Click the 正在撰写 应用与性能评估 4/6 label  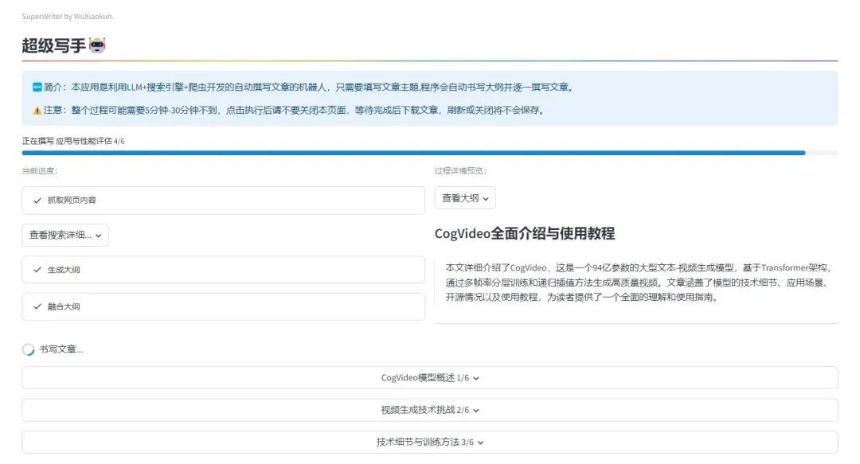(73, 141)
